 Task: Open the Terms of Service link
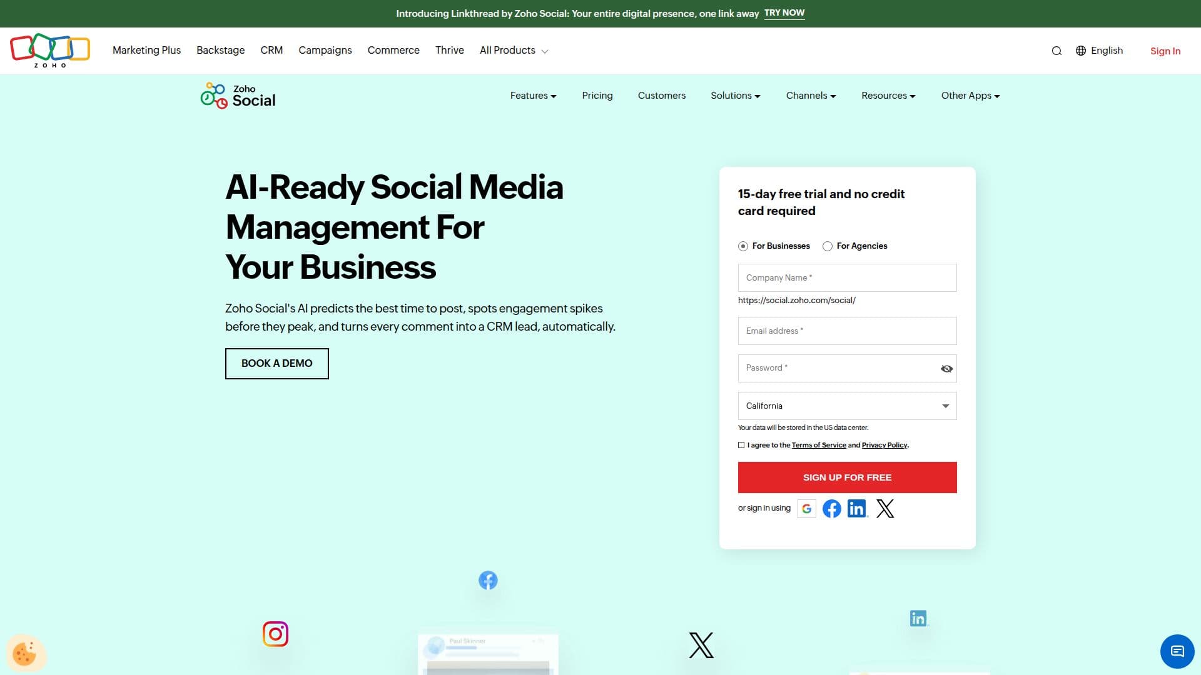tap(818, 446)
